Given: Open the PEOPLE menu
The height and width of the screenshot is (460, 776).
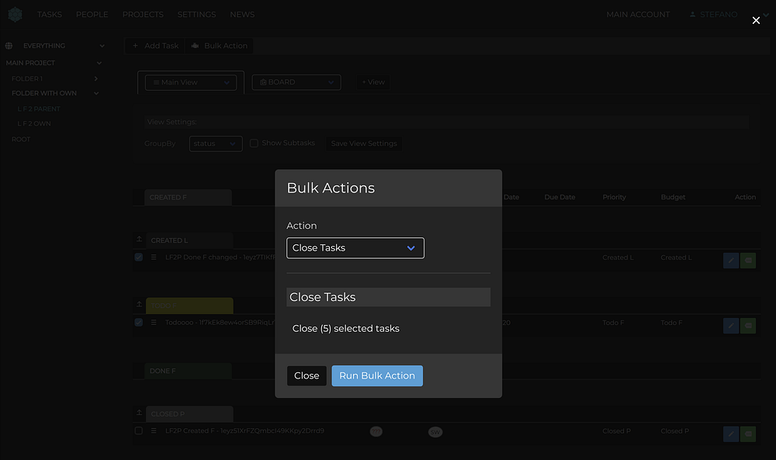Looking at the screenshot, I should pos(92,14).
